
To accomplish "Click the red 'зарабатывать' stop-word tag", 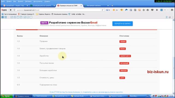I will pyautogui.click(x=125, y=56).
